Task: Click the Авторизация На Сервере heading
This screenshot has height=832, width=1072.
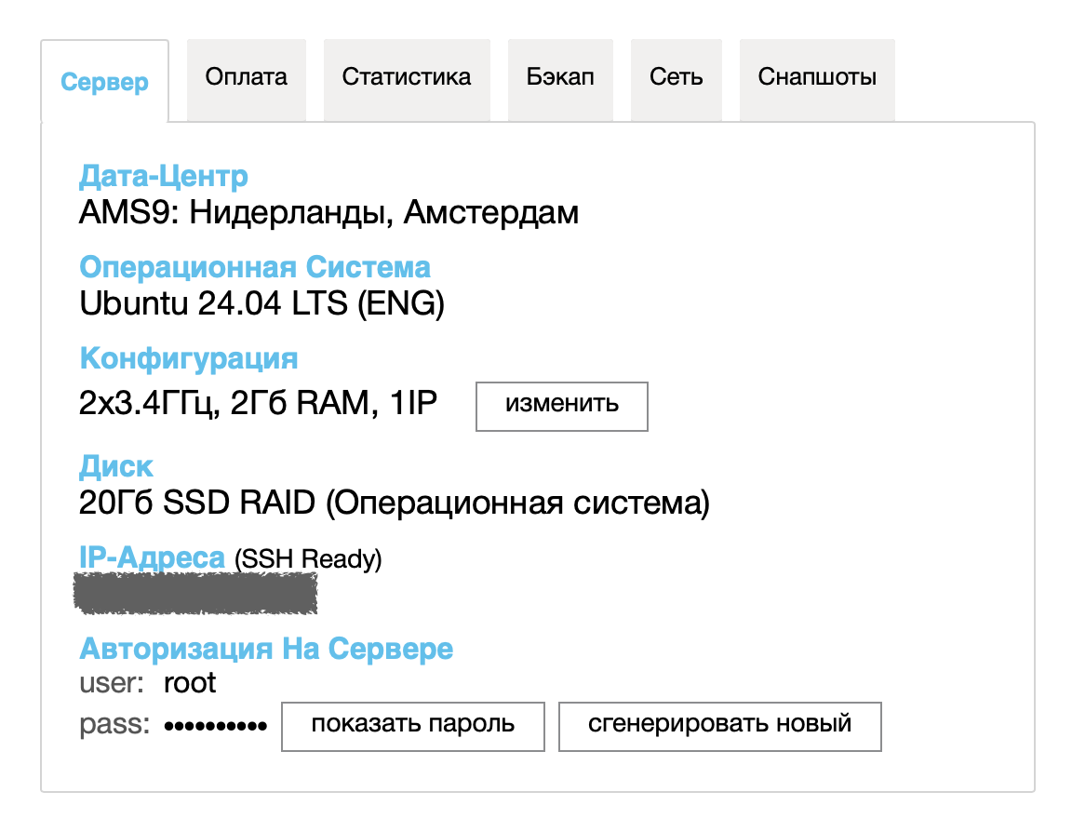Action: point(266,649)
